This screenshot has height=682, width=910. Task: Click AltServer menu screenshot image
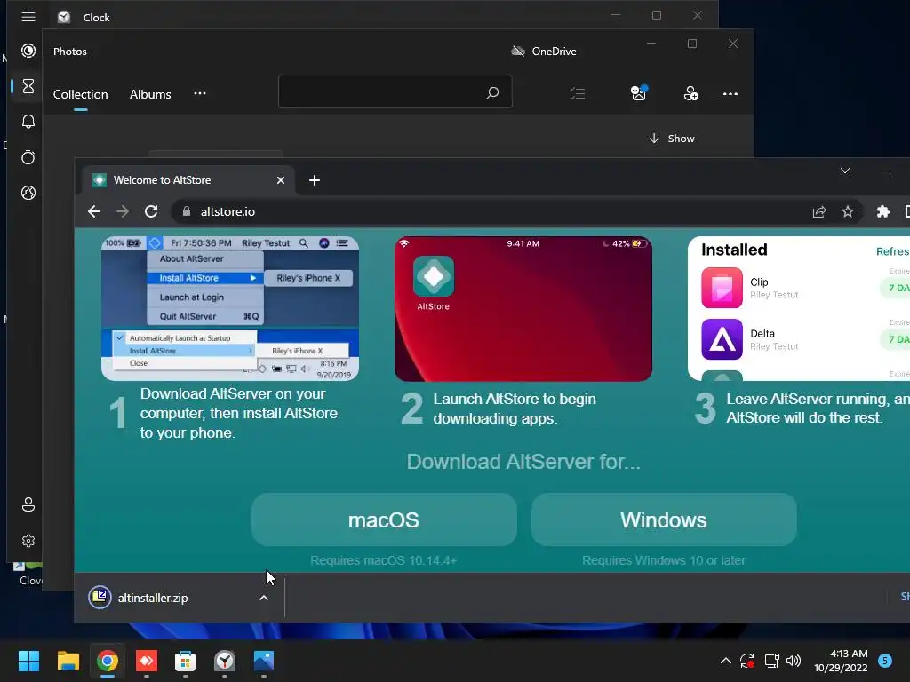230,308
